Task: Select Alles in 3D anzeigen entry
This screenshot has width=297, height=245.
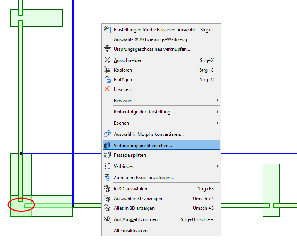Action: pyautogui.click(x=161, y=208)
